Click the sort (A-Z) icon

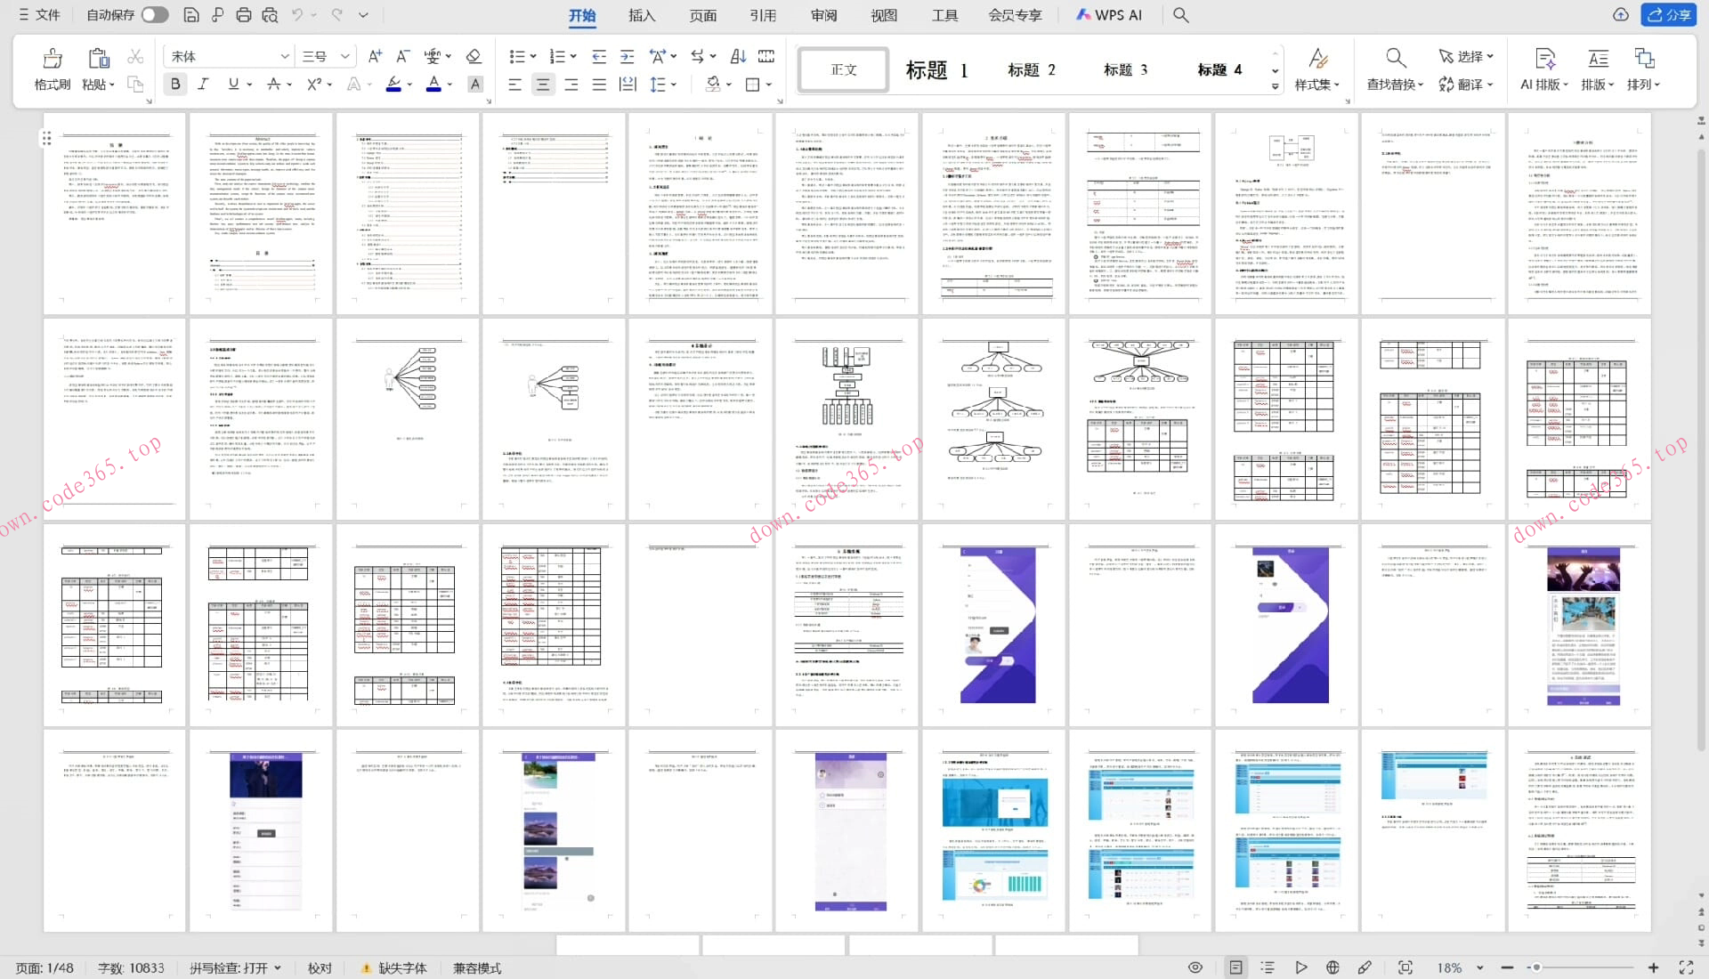tap(738, 56)
